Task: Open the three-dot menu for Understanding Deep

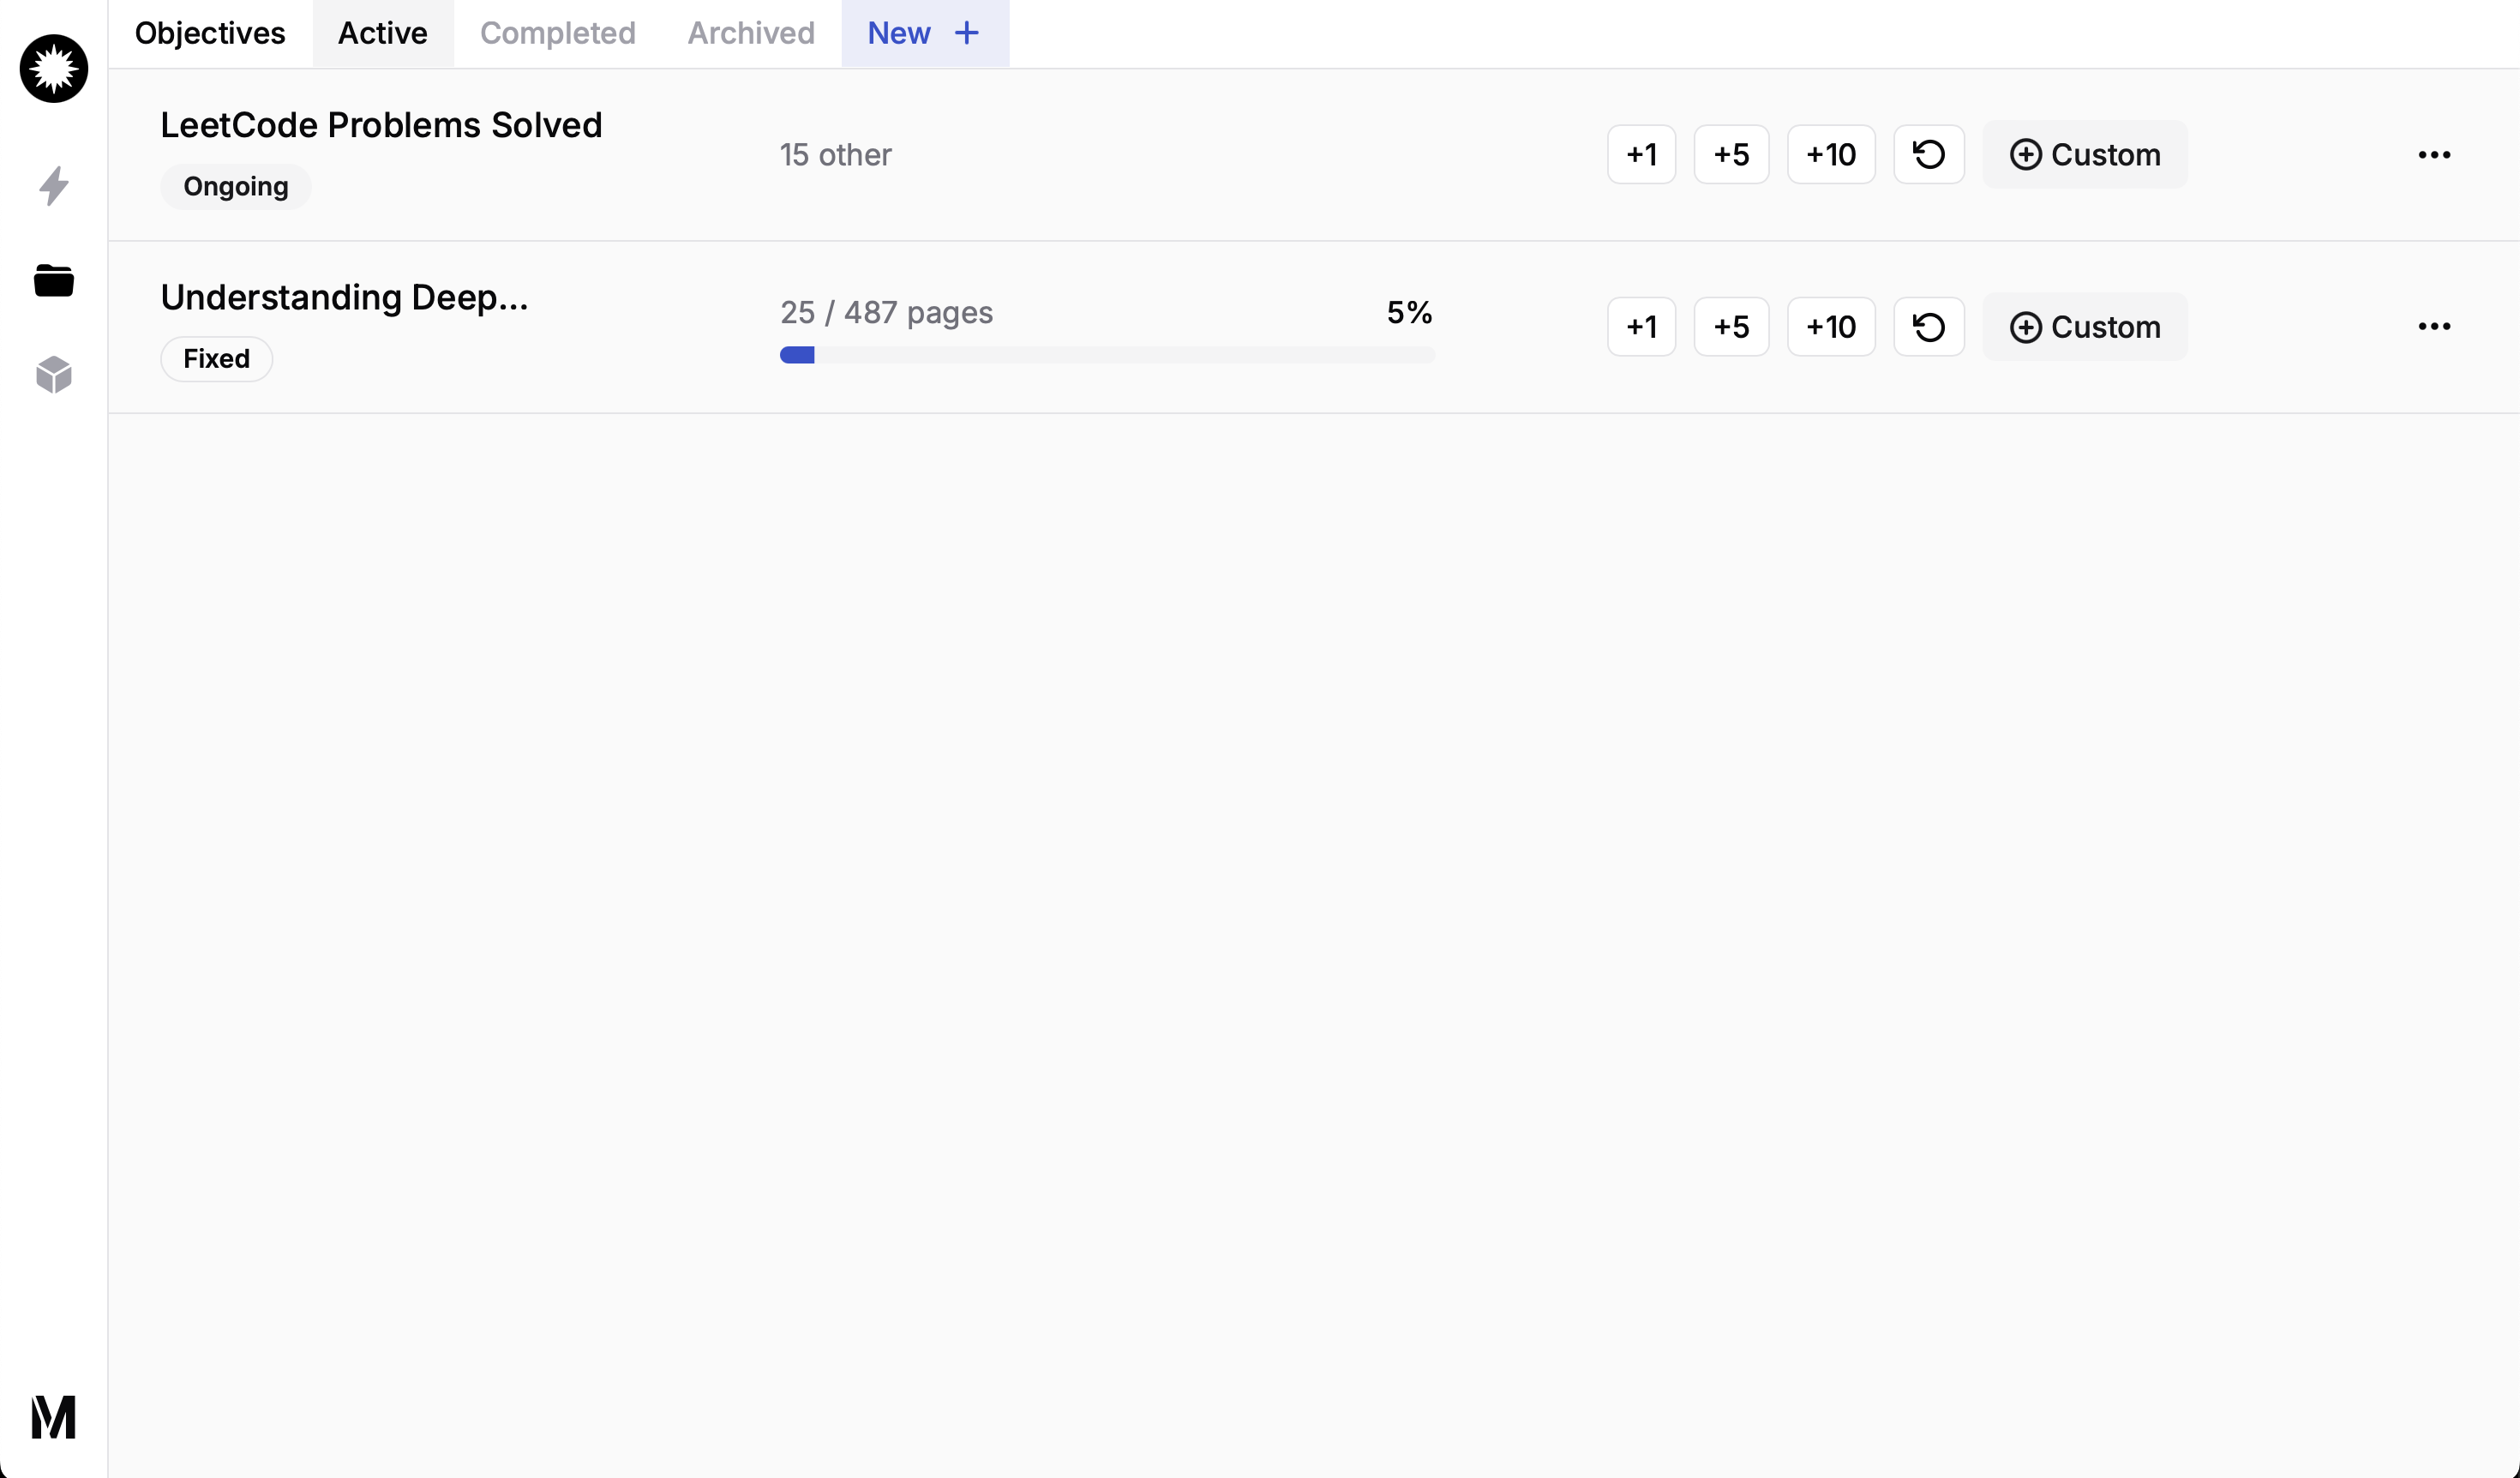Action: pos(2434,326)
